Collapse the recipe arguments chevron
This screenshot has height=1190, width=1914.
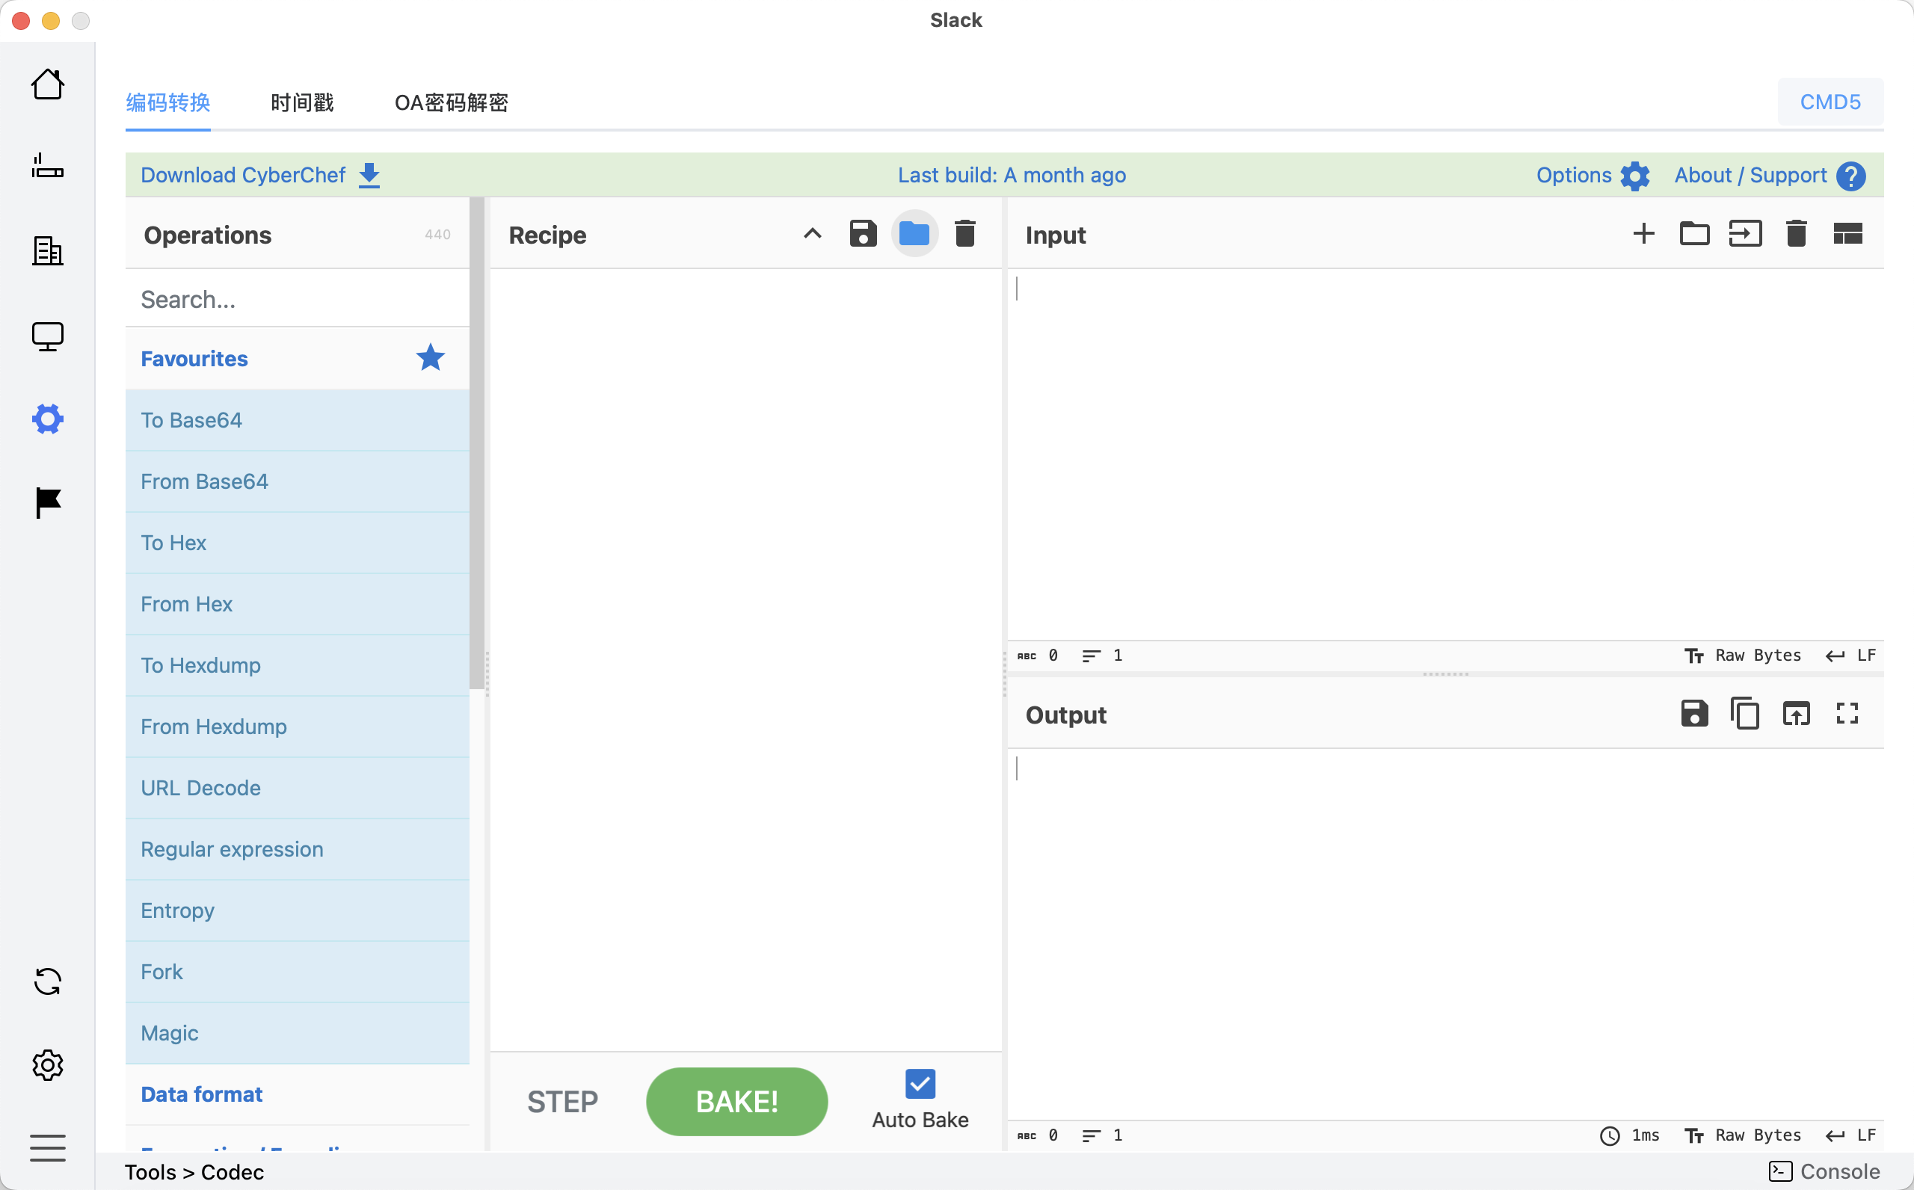click(x=812, y=234)
